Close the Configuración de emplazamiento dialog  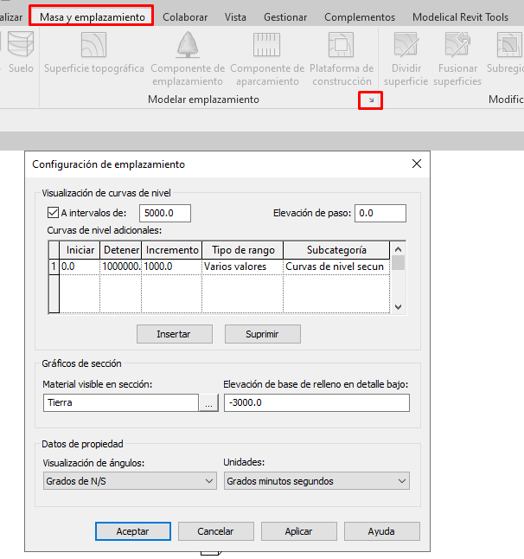(x=417, y=164)
